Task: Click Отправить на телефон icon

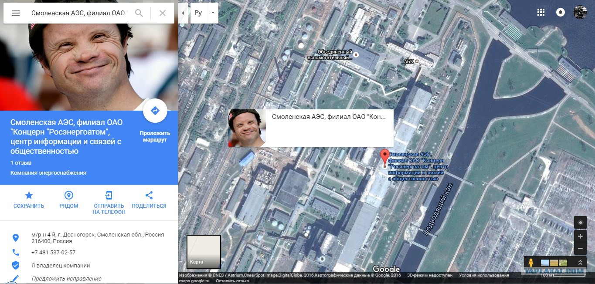Action: tap(109, 195)
